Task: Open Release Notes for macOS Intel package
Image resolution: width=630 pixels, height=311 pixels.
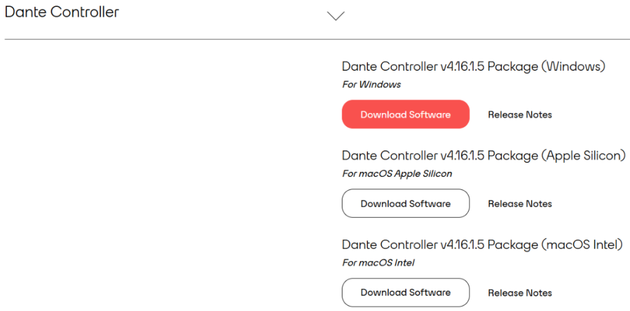Action: pos(520,293)
